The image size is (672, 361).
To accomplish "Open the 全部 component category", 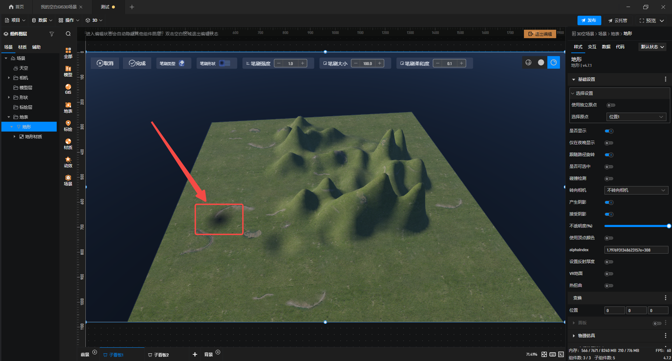I will point(68,53).
